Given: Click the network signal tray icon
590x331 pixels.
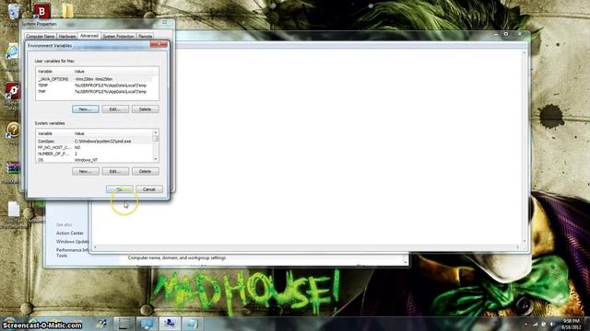Looking at the screenshot, I should (x=535, y=324).
